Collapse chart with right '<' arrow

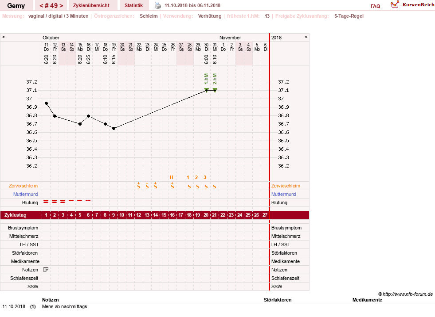306,37
